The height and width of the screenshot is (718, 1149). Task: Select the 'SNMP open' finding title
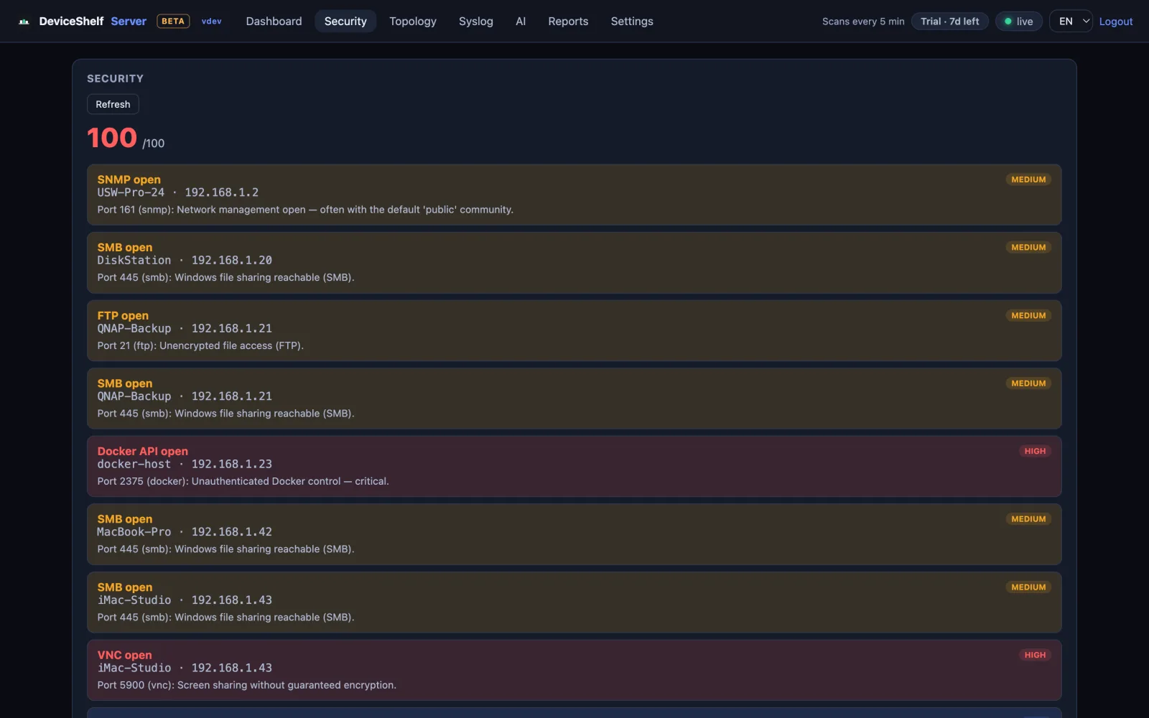click(129, 179)
